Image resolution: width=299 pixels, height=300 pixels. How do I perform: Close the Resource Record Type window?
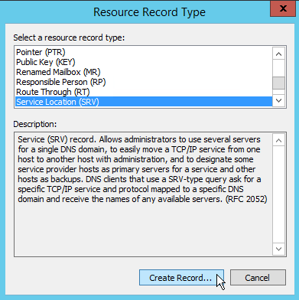283,8
